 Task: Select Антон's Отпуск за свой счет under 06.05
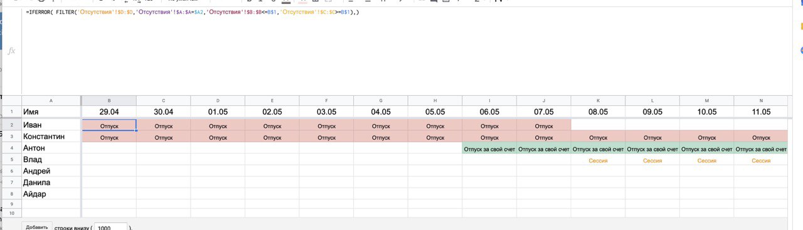tap(489, 149)
